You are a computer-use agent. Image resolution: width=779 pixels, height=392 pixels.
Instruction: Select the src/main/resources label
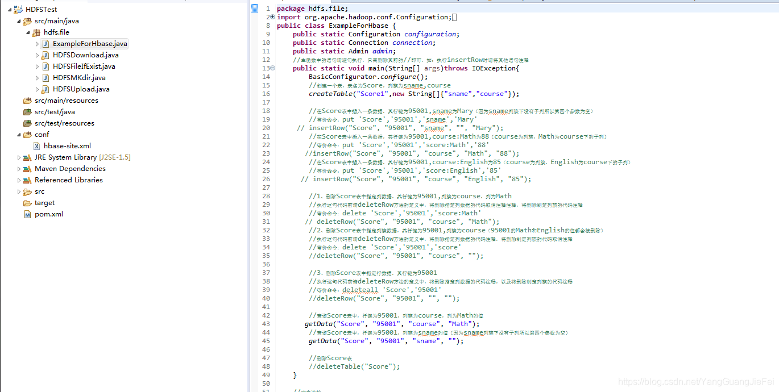coord(67,101)
